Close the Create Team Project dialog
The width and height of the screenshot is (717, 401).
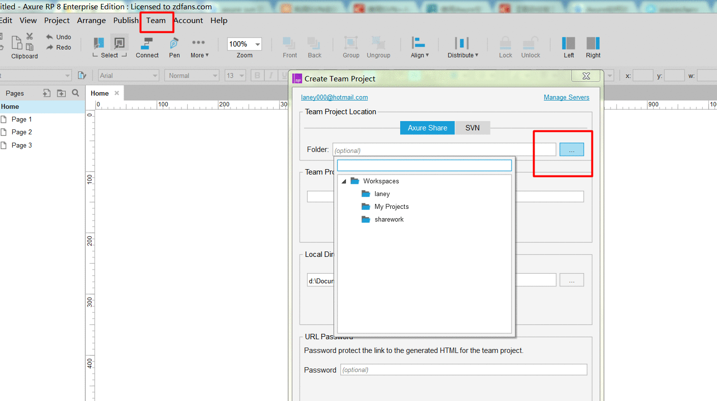[x=586, y=76]
